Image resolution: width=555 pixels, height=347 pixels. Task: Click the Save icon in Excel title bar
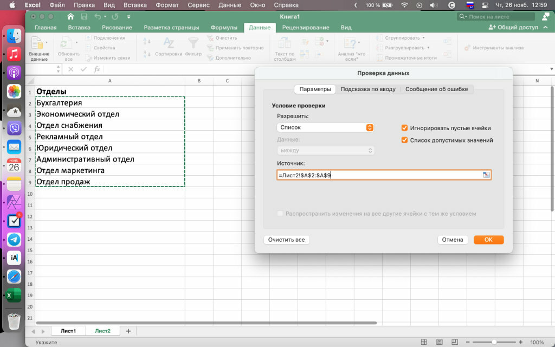[84, 17]
